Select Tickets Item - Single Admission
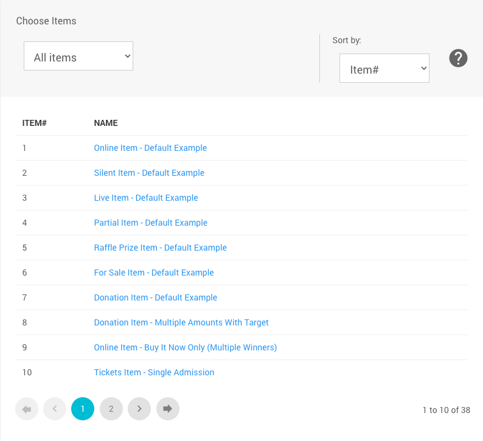Viewport: 483px width, 441px height. click(154, 372)
